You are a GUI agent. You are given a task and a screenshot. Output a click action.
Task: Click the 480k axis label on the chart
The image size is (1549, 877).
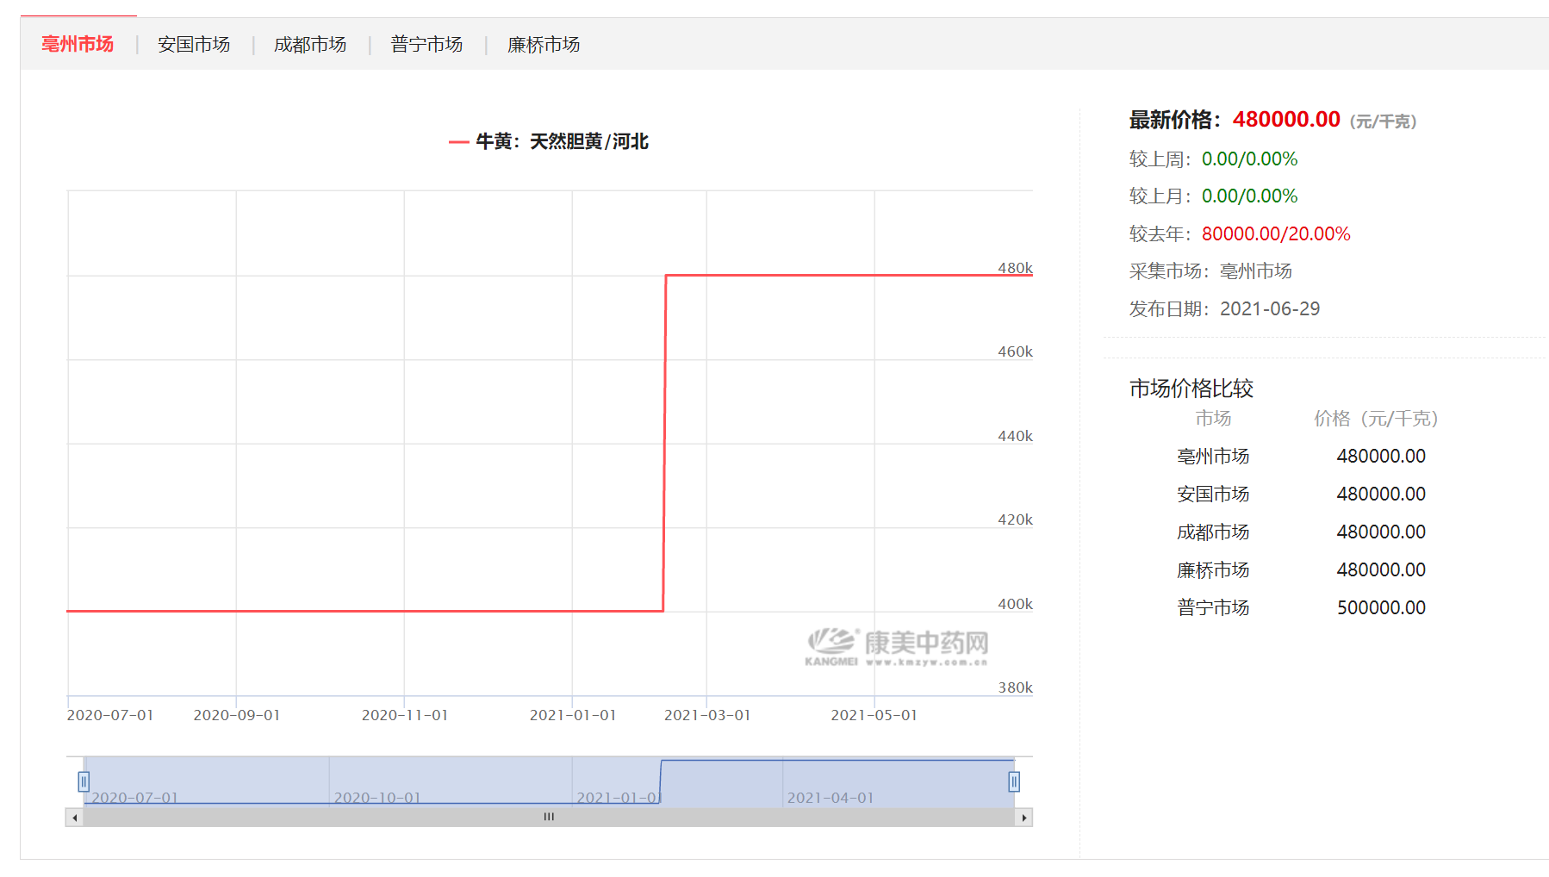pyautogui.click(x=1015, y=268)
